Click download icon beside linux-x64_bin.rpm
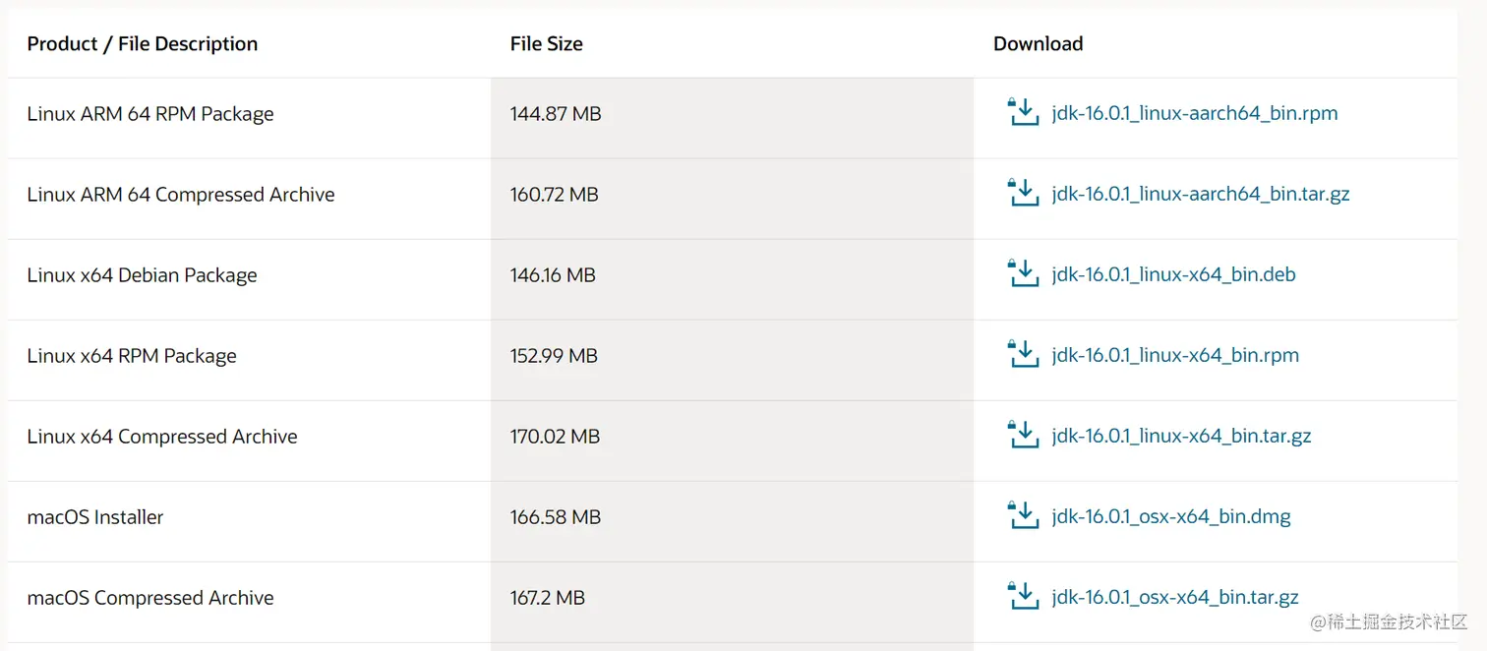 (1023, 354)
